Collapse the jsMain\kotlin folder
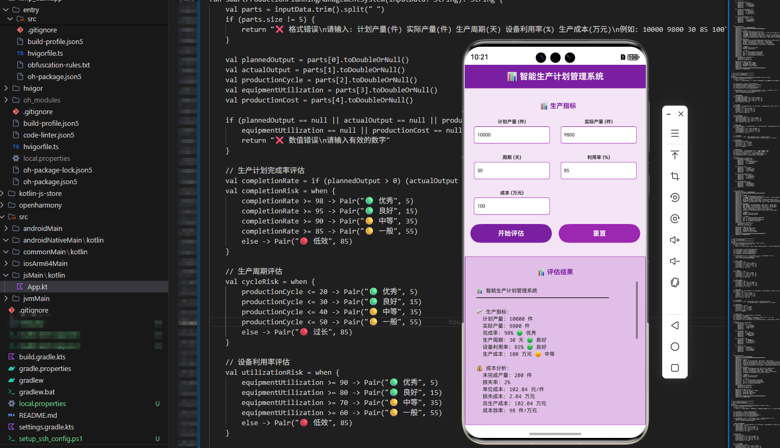 point(6,275)
